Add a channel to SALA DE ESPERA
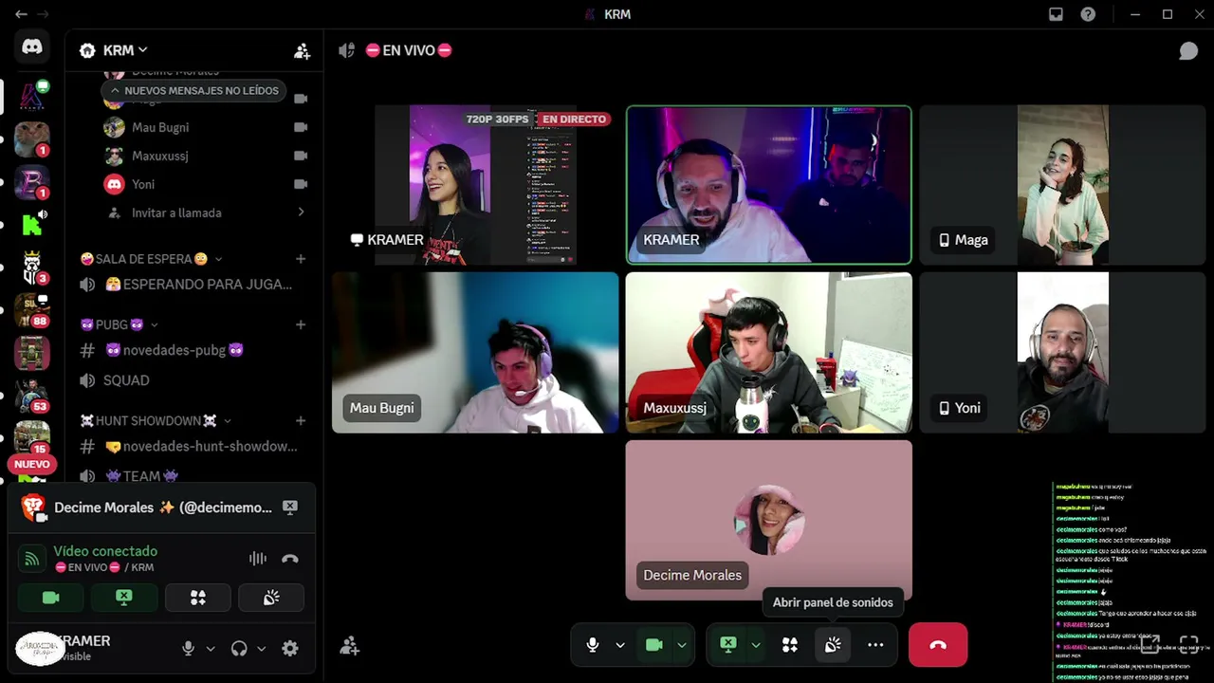Image resolution: width=1214 pixels, height=683 pixels. 301,259
